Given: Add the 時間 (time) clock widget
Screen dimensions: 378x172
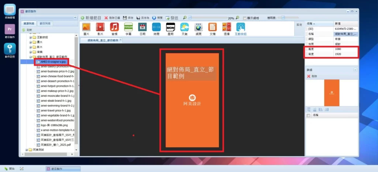Looking at the screenshot, I should [156, 27].
